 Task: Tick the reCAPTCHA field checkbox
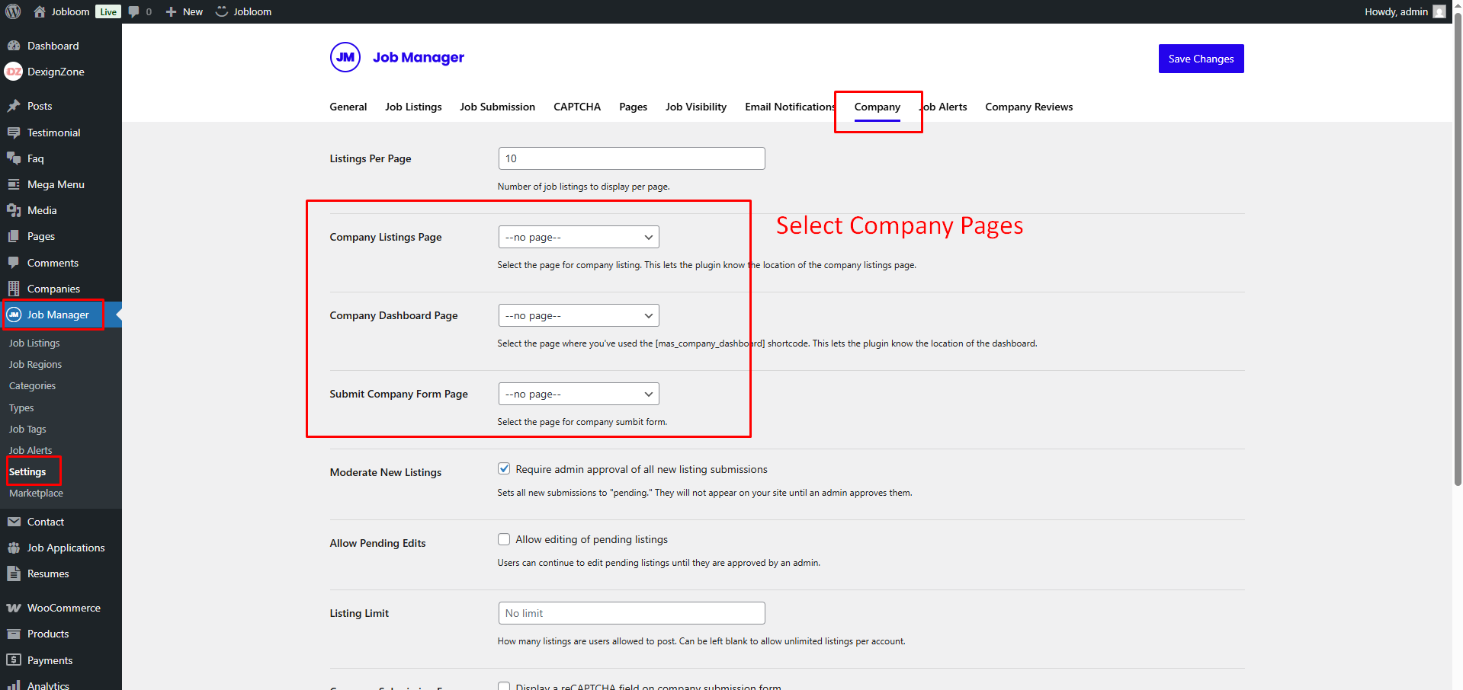click(x=504, y=685)
